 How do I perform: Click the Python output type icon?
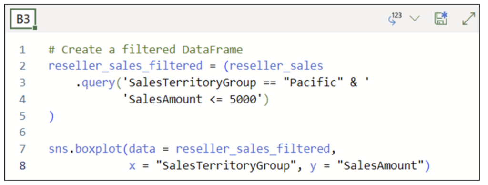pos(395,19)
